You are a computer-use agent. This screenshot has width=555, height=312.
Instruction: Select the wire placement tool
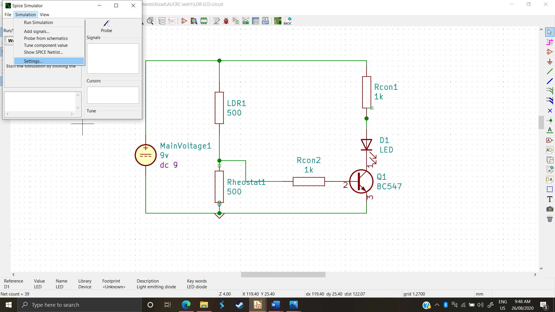click(x=550, y=71)
